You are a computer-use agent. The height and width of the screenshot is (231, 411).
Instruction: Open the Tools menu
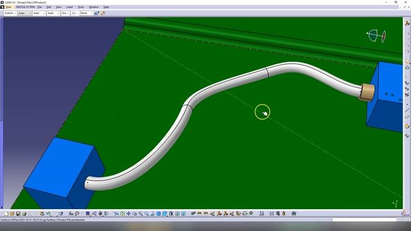pyautogui.click(x=81, y=7)
